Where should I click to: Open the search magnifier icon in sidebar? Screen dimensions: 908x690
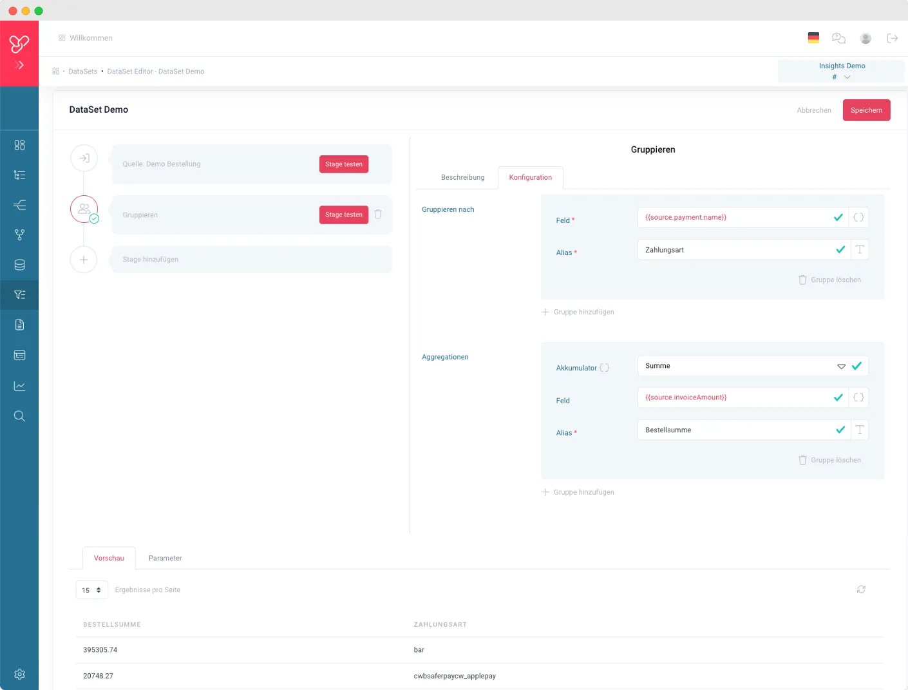click(x=19, y=416)
